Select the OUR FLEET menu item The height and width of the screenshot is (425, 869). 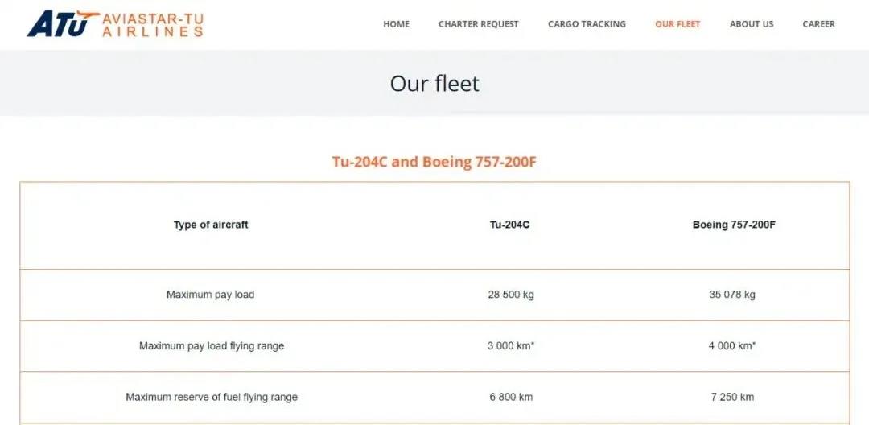pos(677,24)
